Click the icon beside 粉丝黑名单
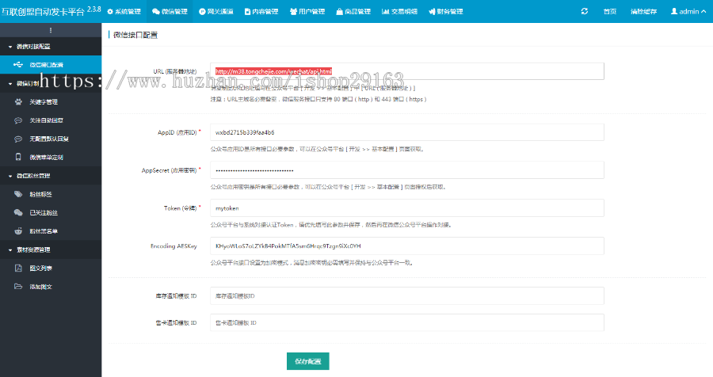Image resolution: width=713 pixels, height=377 pixels. pos(20,231)
